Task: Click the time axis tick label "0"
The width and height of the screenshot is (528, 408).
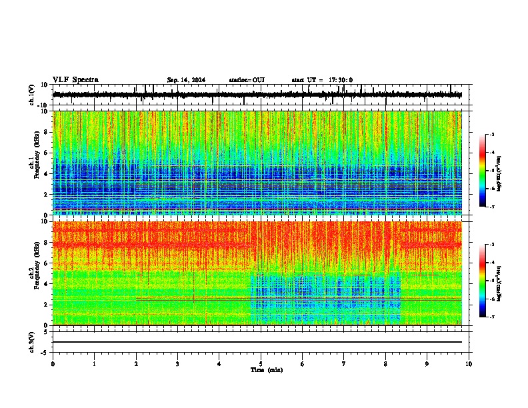Action: tap(53, 364)
